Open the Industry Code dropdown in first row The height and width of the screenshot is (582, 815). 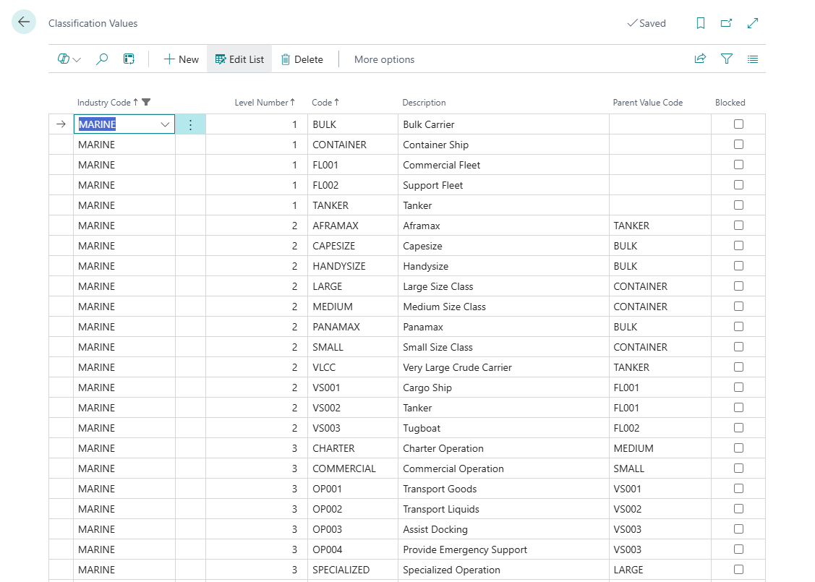click(x=165, y=124)
